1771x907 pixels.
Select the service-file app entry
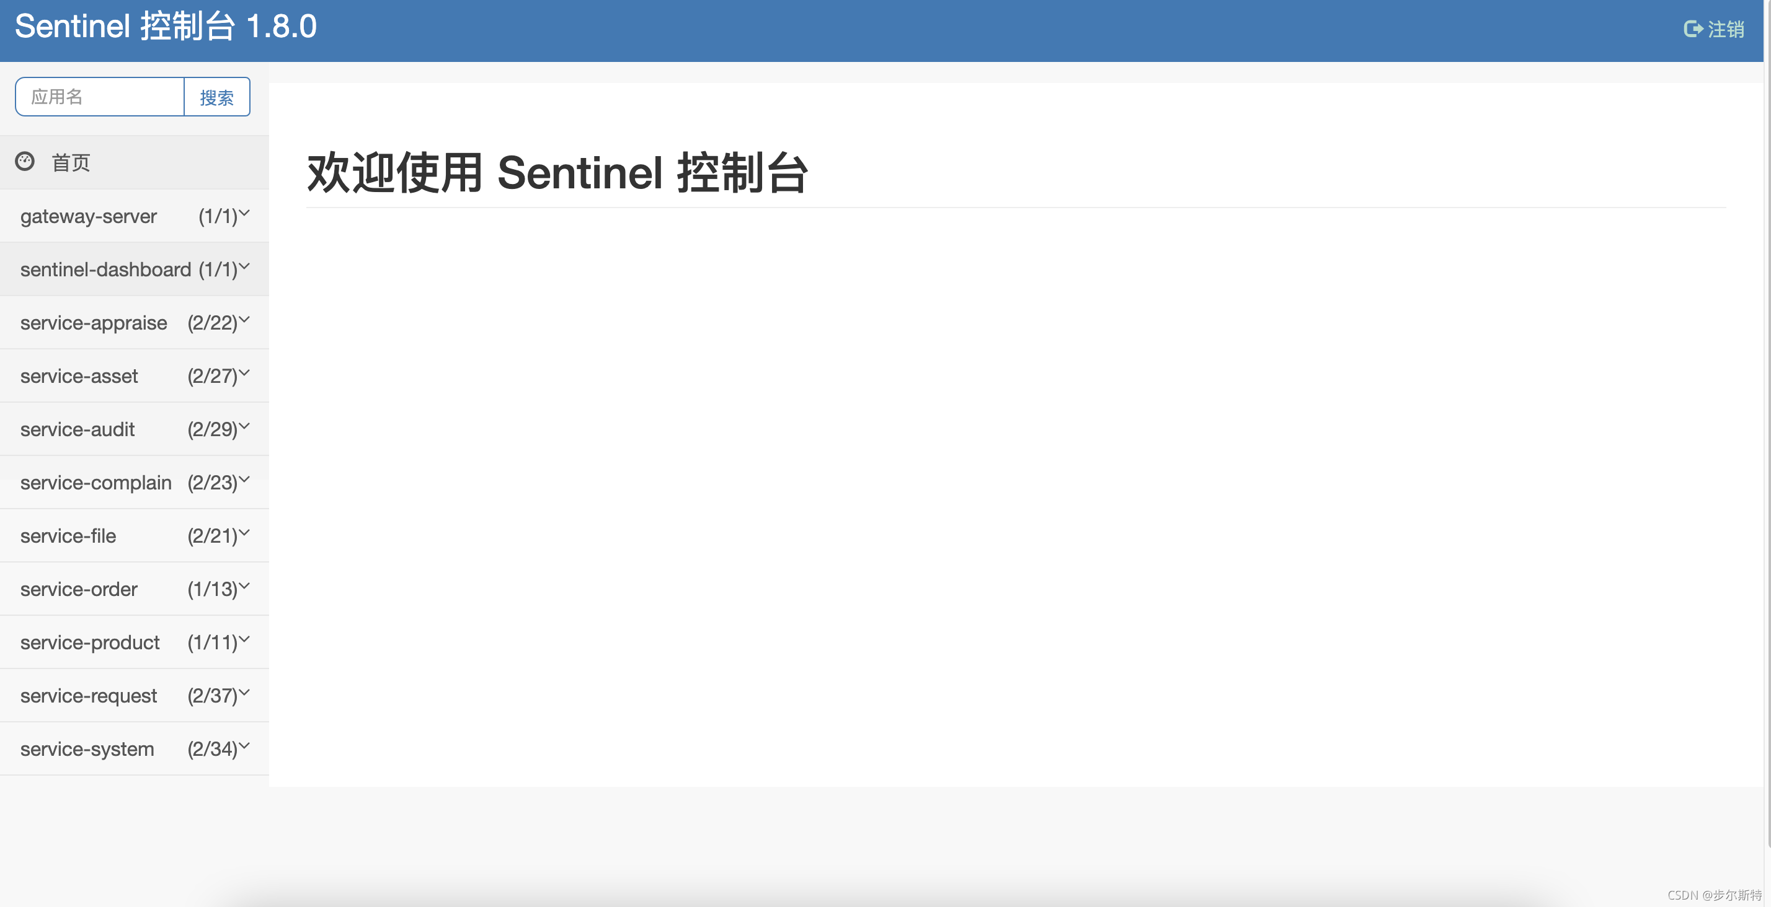tap(69, 536)
